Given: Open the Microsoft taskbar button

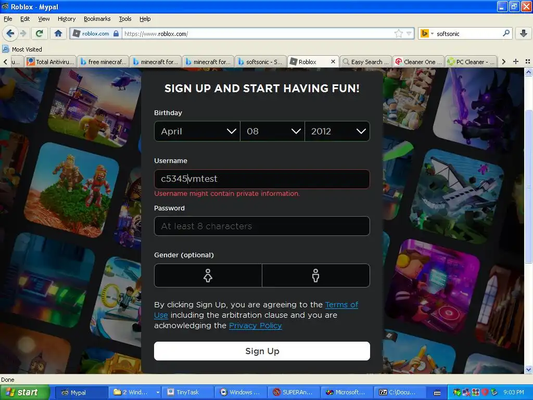Looking at the screenshot, I should [347, 392].
